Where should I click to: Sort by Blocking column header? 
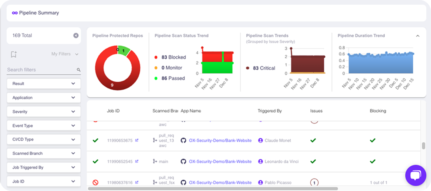(378, 111)
